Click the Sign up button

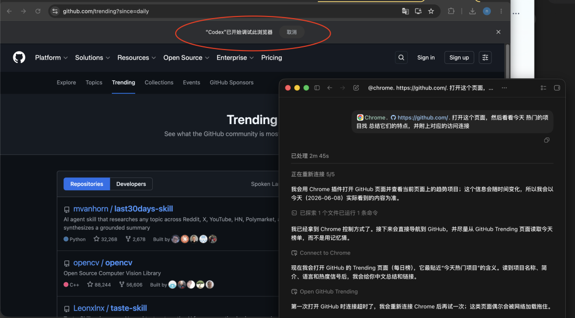(459, 58)
